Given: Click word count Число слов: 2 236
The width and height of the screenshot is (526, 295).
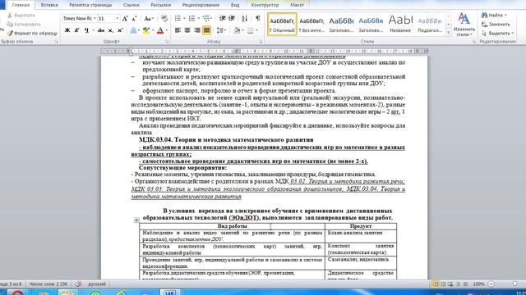Looking at the screenshot, I should tap(48, 284).
